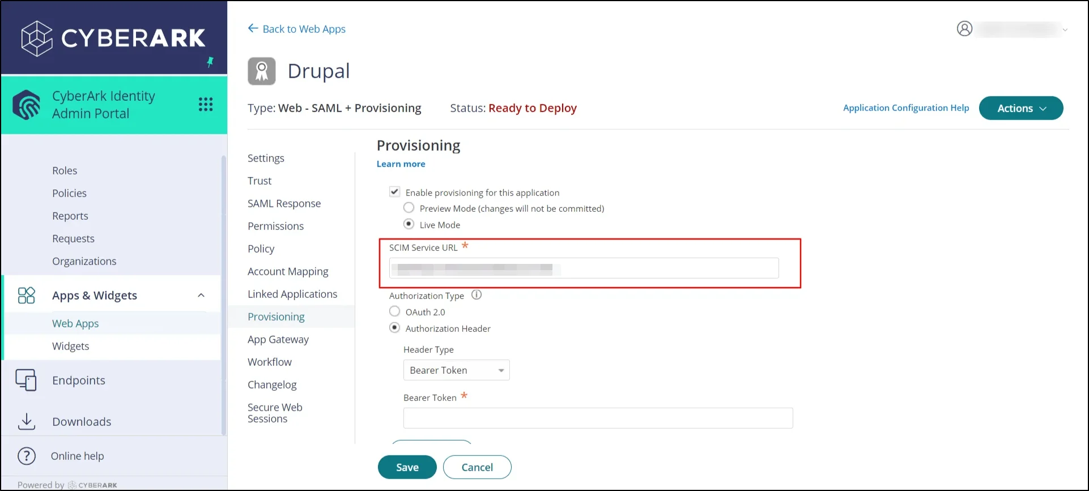Screen dimensions: 1089x491
Task: Open the SAML Response tab
Action: pos(284,203)
